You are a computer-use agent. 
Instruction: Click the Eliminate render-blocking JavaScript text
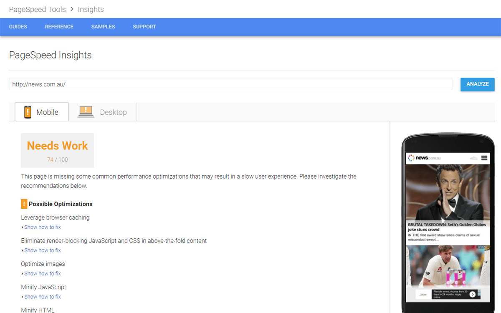click(x=114, y=241)
